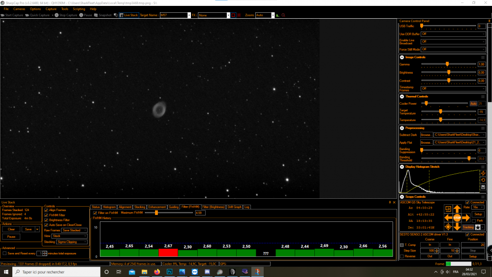The width and height of the screenshot is (492, 277).
Task: Uncheck the Filter on FWHM checkbox
Action: (x=95, y=213)
